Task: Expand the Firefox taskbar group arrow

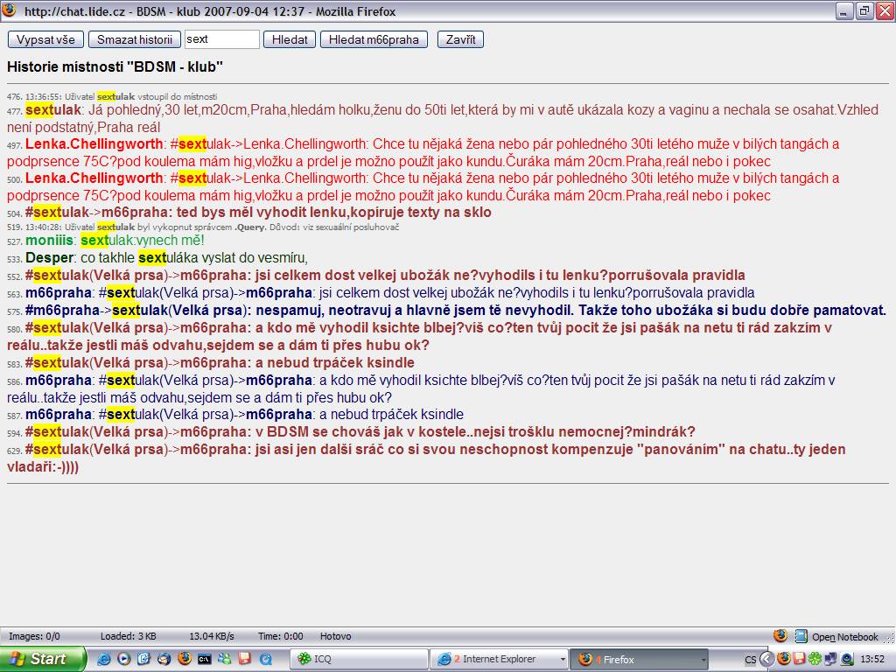Action: click(x=703, y=659)
